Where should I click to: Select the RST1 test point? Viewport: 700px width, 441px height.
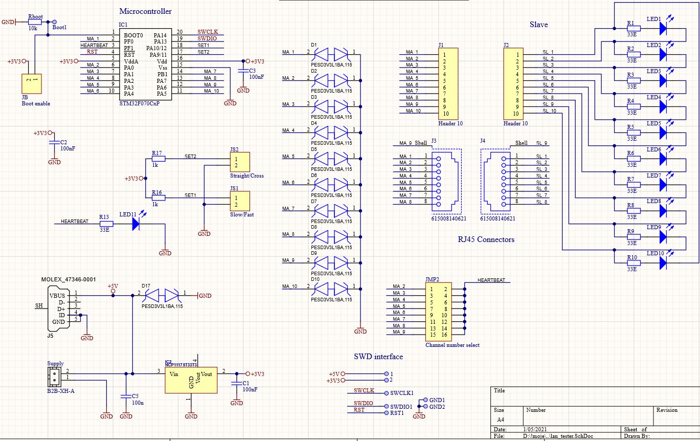click(x=386, y=412)
